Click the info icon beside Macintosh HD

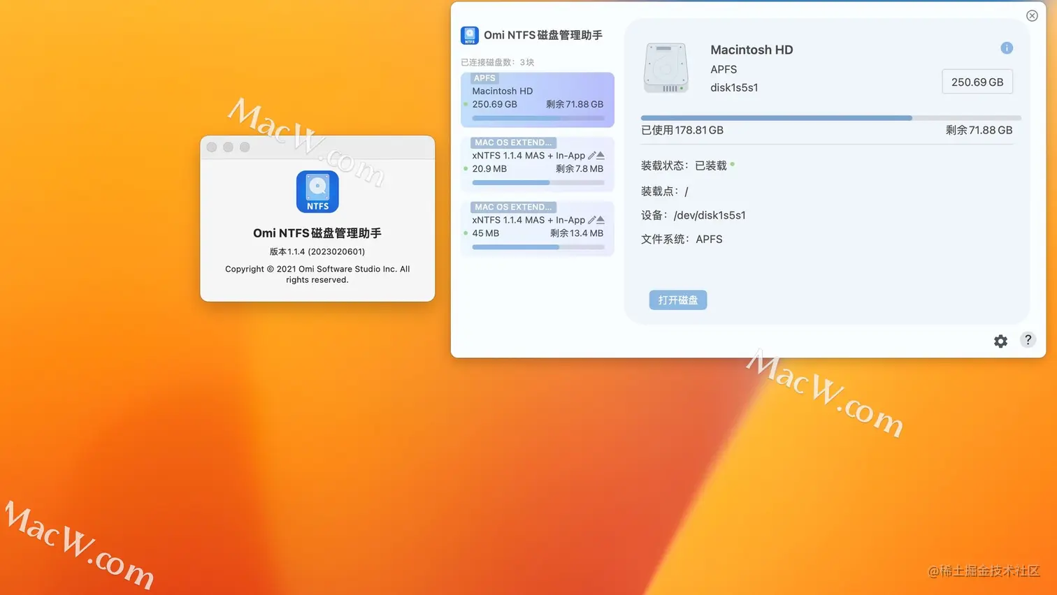1007,47
